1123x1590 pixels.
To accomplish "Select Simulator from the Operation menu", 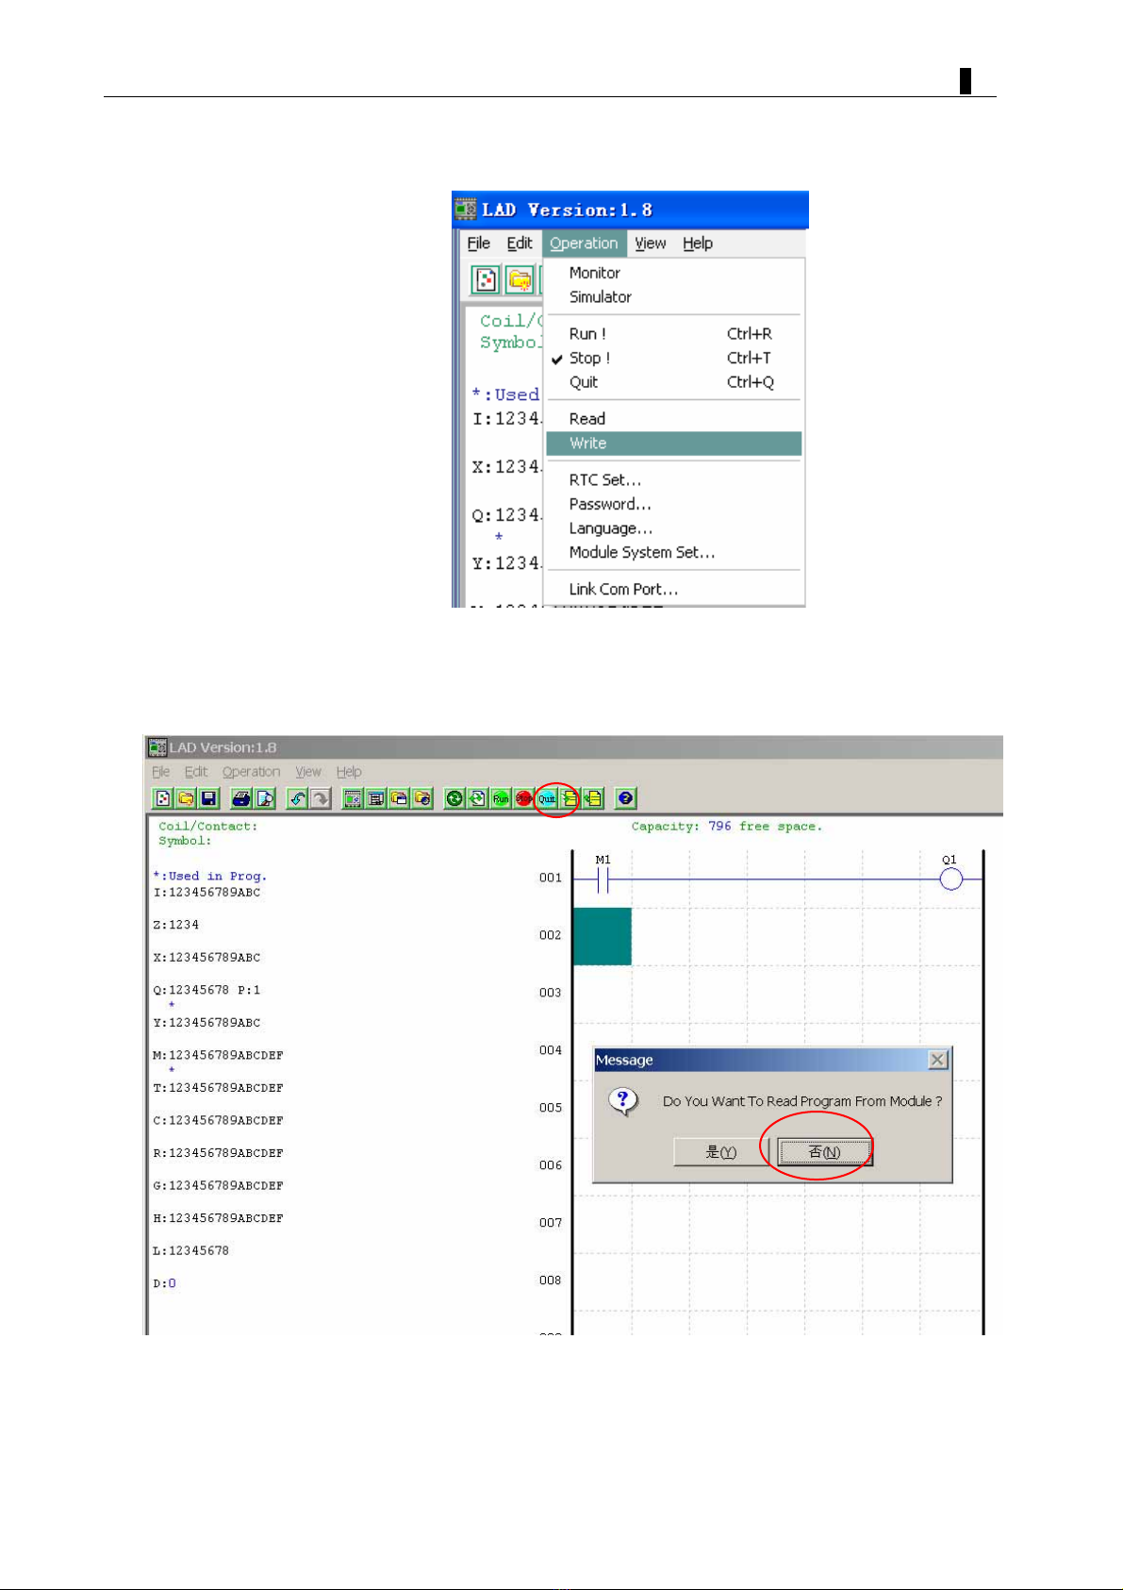I will (600, 297).
